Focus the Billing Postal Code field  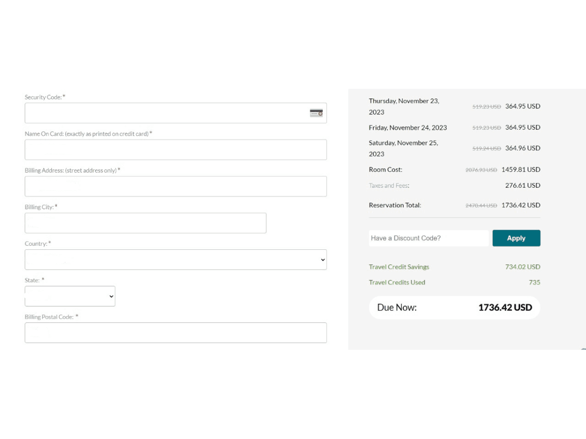click(176, 333)
